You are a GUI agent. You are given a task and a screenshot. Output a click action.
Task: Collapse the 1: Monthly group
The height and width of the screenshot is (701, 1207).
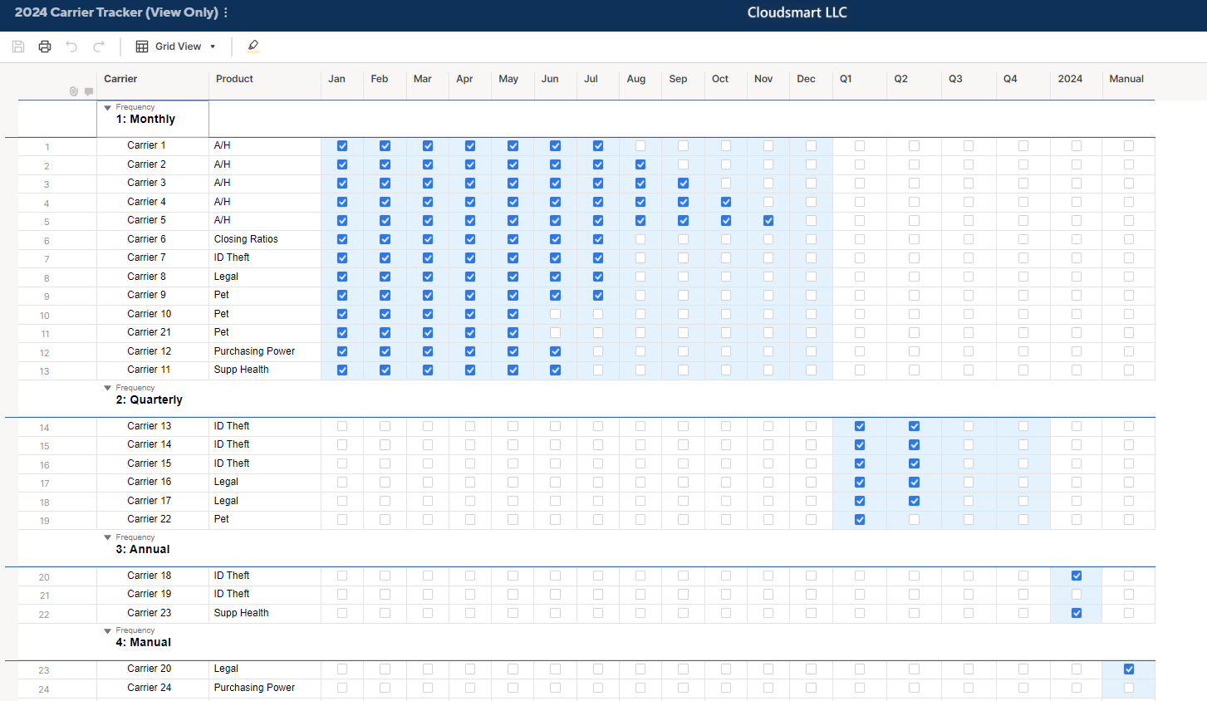(108, 108)
